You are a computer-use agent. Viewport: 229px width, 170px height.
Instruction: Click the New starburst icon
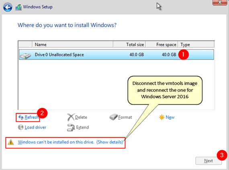pos(162,117)
